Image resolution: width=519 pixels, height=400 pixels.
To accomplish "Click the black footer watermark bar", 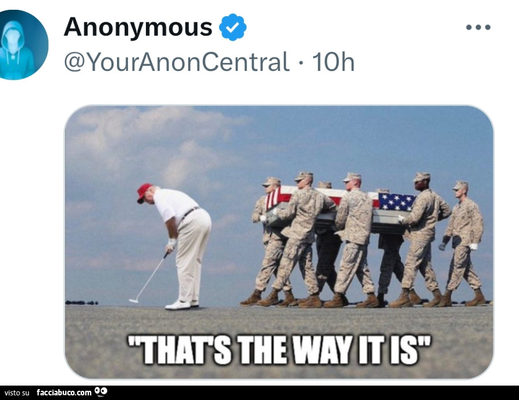I will [259, 393].
